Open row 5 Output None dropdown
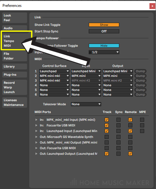 [118, 90]
